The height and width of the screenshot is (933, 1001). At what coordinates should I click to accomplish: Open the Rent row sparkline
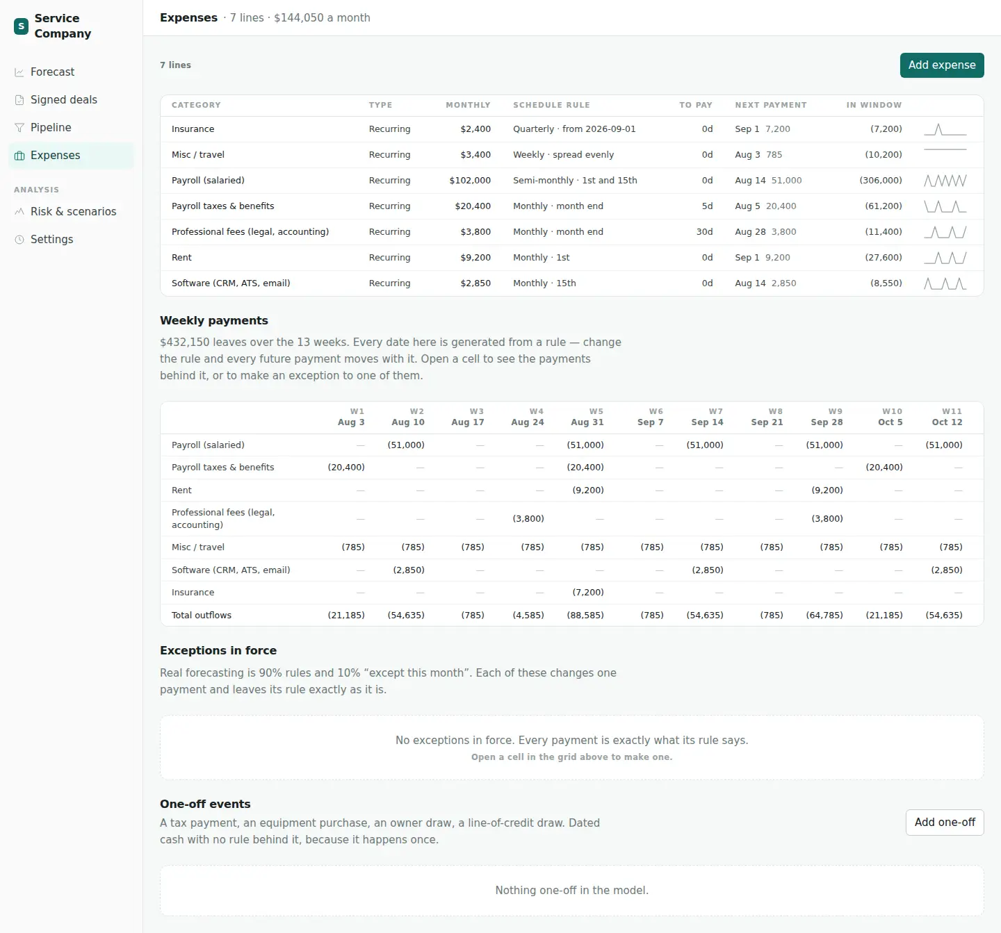click(945, 258)
